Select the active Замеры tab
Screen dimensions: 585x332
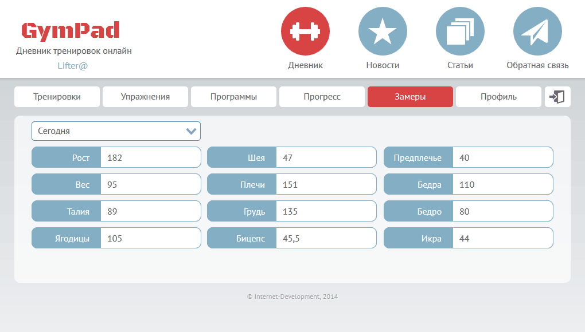[x=410, y=97]
